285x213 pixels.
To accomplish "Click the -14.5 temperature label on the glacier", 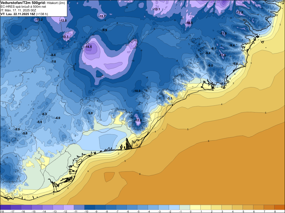I will coord(88,47).
